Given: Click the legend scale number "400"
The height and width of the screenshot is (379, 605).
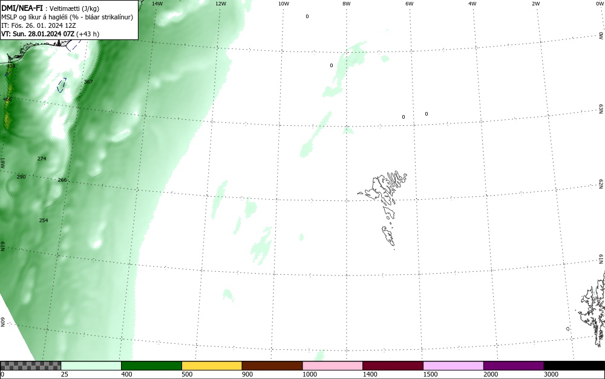Looking at the screenshot, I should point(126,374).
